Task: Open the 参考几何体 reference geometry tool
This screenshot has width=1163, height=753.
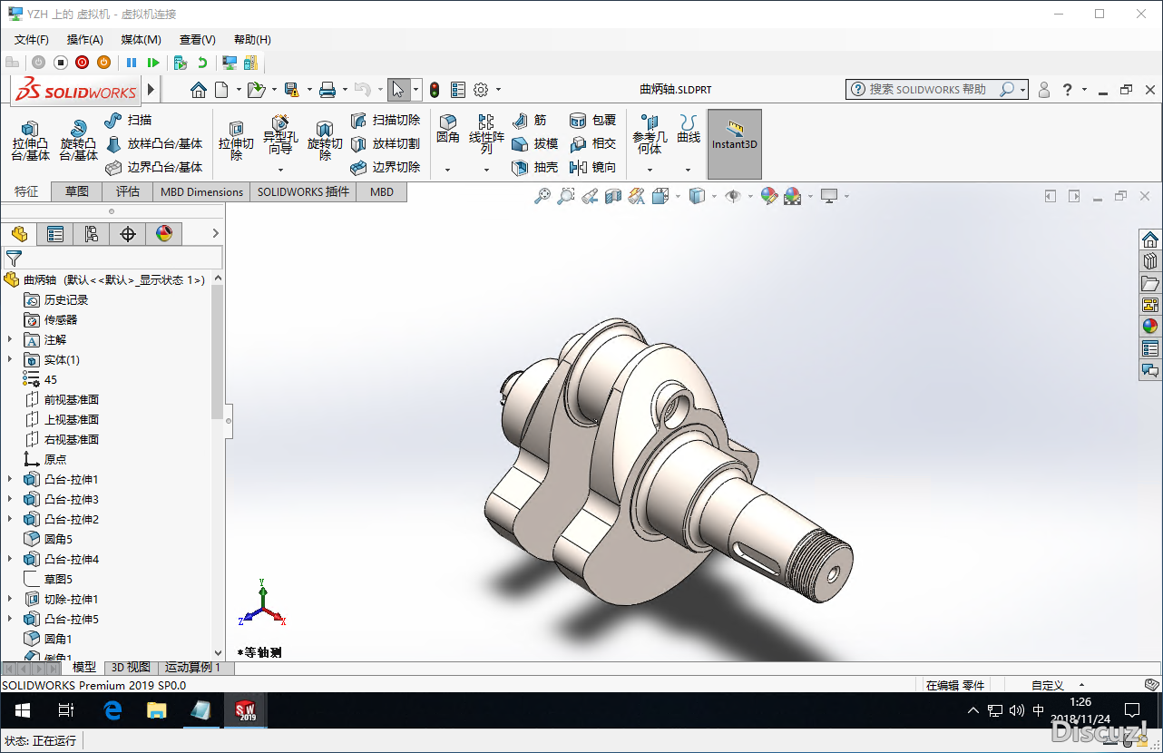Action: (x=650, y=134)
